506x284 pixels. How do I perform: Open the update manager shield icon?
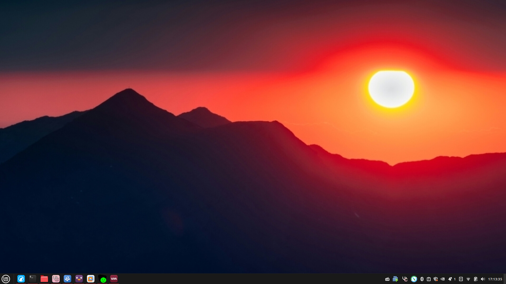tap(436, 279)
